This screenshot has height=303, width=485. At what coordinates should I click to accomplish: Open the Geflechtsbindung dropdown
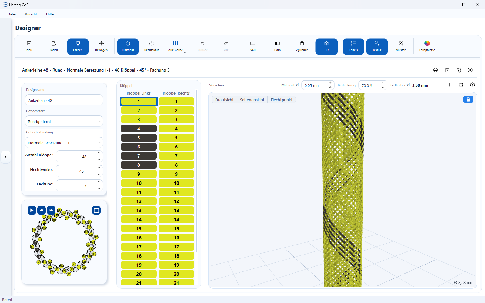pos(64,142)
